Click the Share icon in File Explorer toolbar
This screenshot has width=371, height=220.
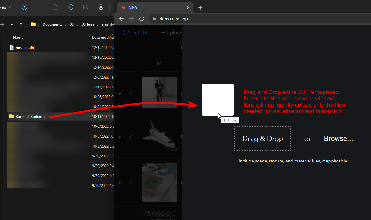click(86, 7)
